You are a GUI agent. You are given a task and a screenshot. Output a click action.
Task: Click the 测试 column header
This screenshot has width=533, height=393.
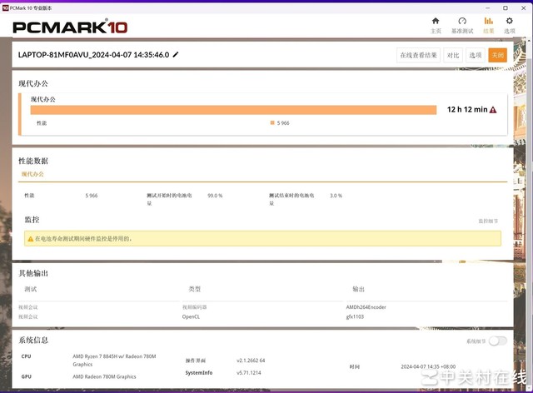(31, 289)
